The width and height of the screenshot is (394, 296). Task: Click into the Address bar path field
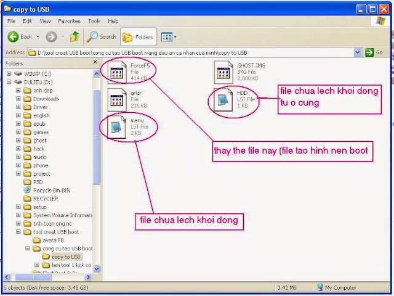coord(191,52)
